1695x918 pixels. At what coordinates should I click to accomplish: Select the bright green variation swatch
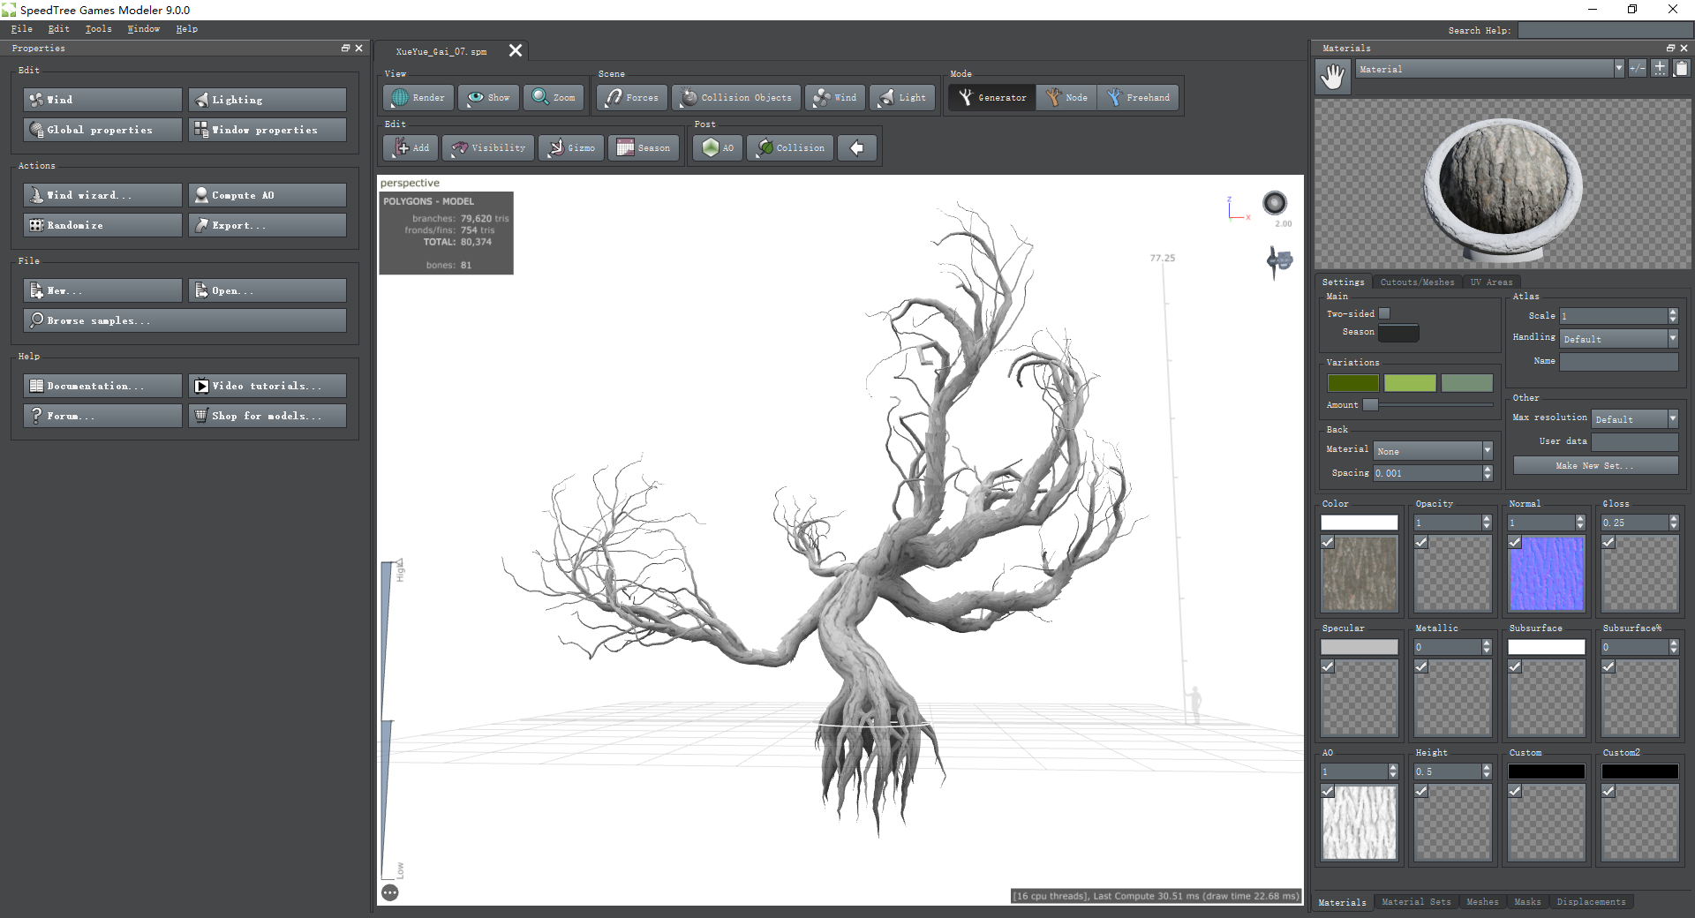click(x=1409, y=383)
